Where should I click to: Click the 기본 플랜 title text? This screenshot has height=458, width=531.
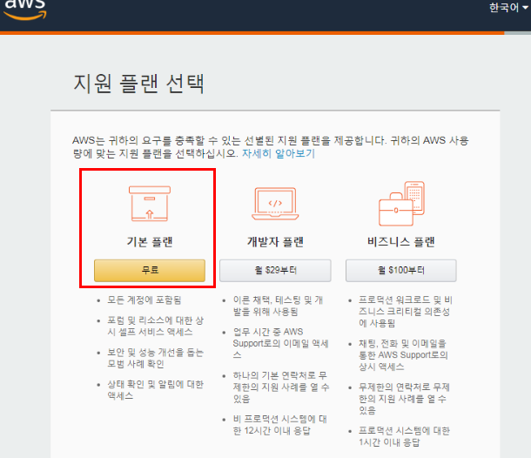pyautogui.click(x=150, y=242)
